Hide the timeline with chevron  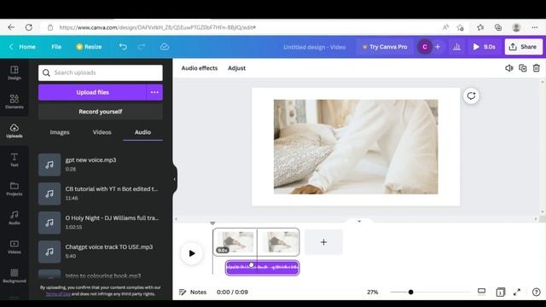359,221
